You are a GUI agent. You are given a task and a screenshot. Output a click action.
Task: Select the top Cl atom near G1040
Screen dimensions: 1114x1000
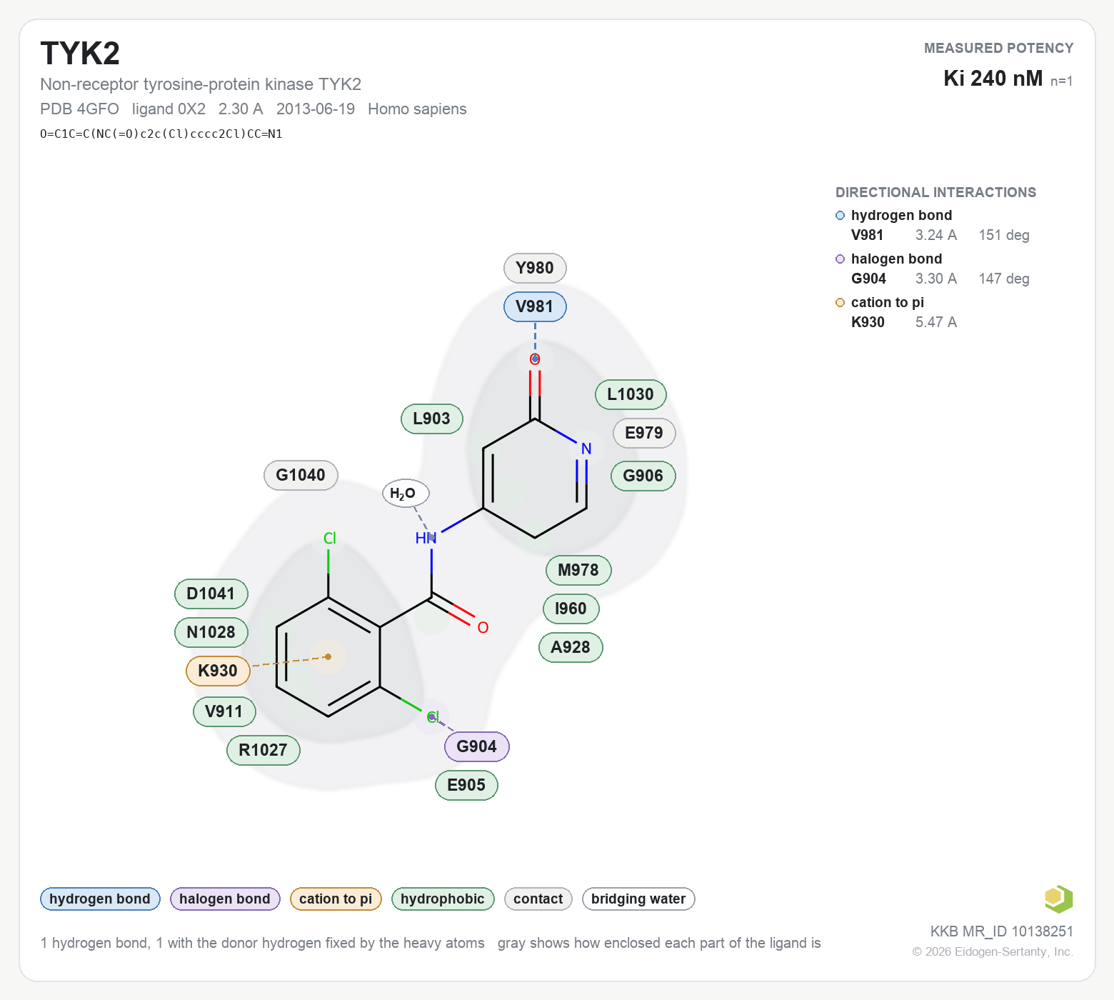coord(329,538)
